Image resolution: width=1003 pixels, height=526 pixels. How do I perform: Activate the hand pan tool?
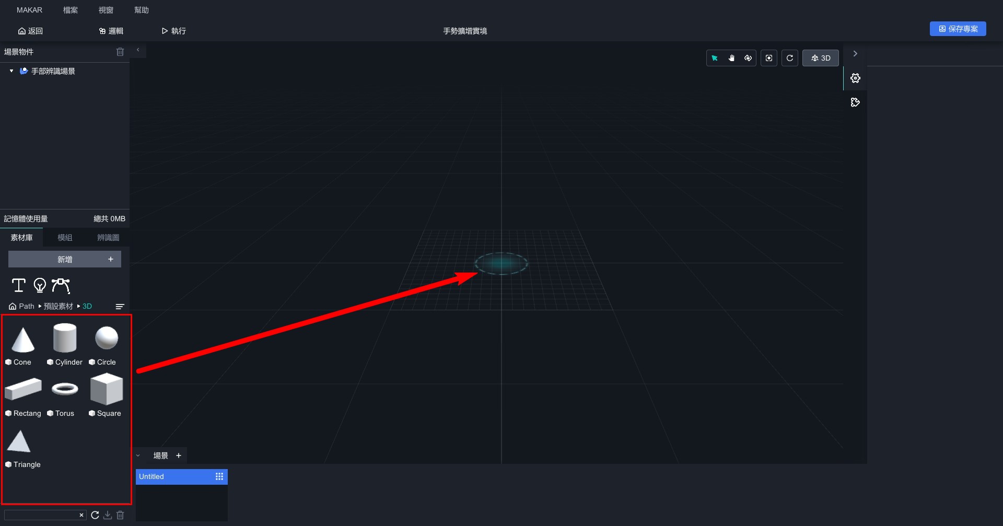731,58
